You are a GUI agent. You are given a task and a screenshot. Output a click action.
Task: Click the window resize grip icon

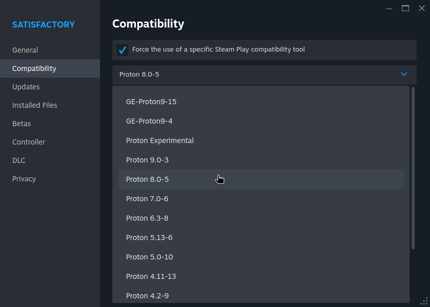pyautogui.click(x=424, y=301)
